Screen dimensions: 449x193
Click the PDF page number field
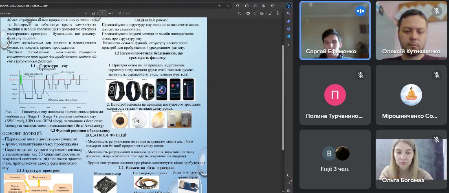click(103, 13)
